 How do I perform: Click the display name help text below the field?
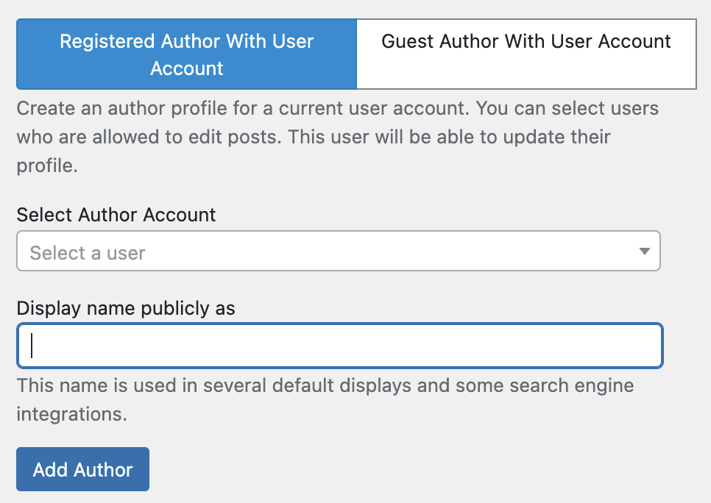[325, 399]
